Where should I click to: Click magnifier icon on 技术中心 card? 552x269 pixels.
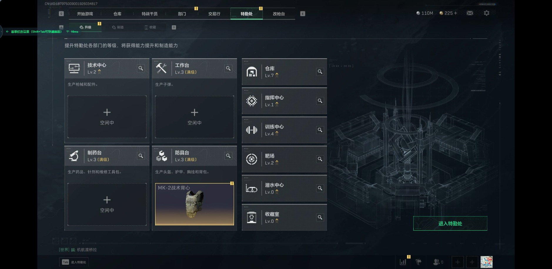point(141,68)
